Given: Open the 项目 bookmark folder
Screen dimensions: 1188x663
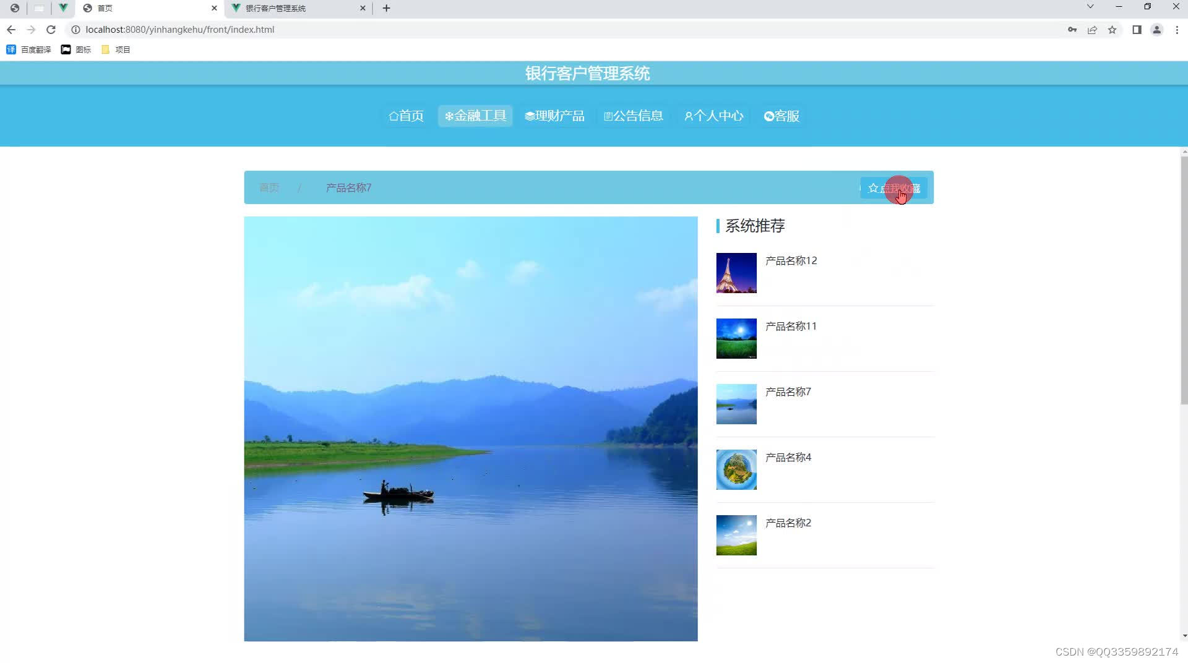Looking at the screenshot, I should point(116,49).
